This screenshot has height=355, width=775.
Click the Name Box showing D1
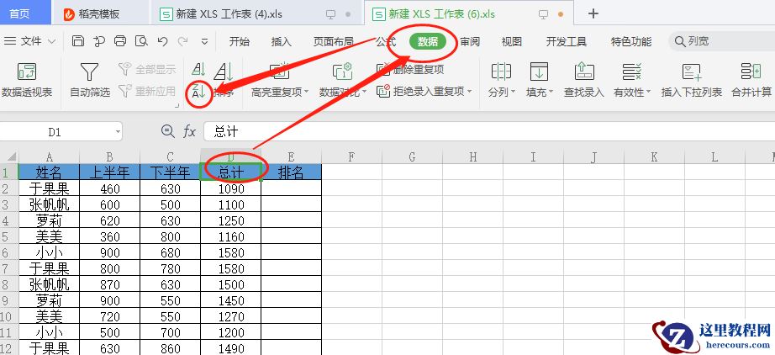55,132
